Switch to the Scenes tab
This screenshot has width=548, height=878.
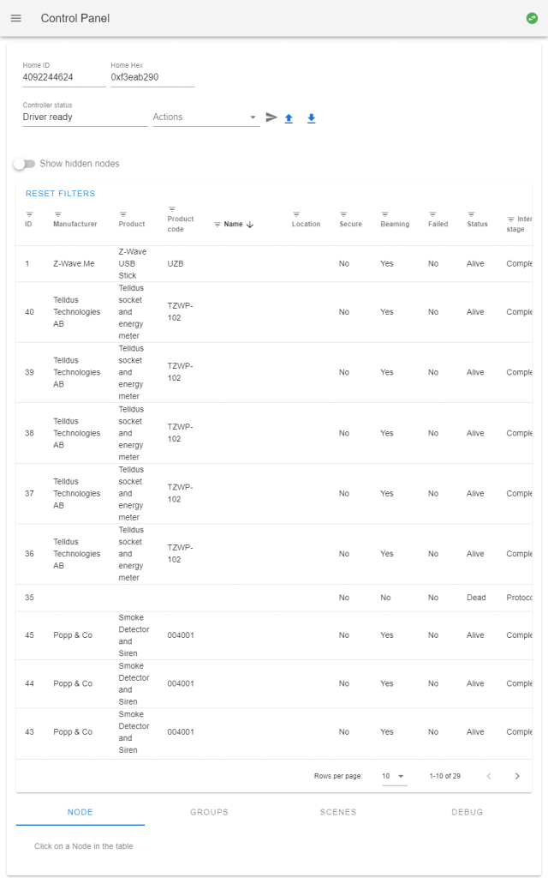[x=337, y=812]
